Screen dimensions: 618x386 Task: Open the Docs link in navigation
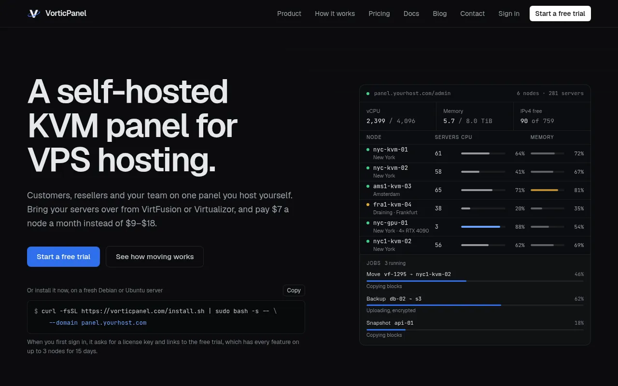click(x=411, y=14)
